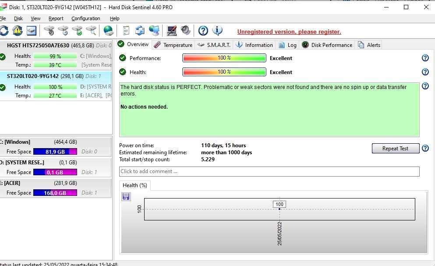Select the E: [ACER] partition entry
The image size is (435, 266).
point(56,188)
